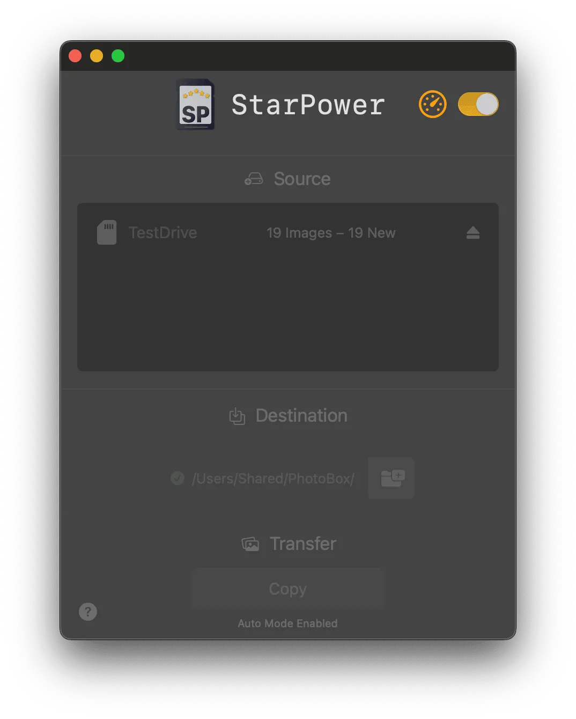Toggle the Auto Mode switch off
This screenshot has width=576, height=719.
tap(478, 104)
